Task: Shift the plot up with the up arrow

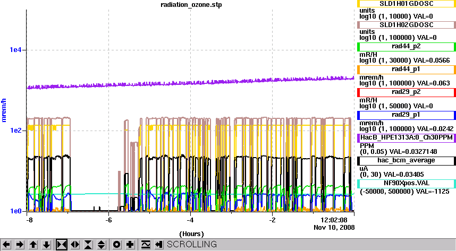Action: [x=33, y=245]
